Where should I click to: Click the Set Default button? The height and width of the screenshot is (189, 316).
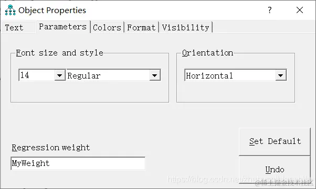coord(275,141)
